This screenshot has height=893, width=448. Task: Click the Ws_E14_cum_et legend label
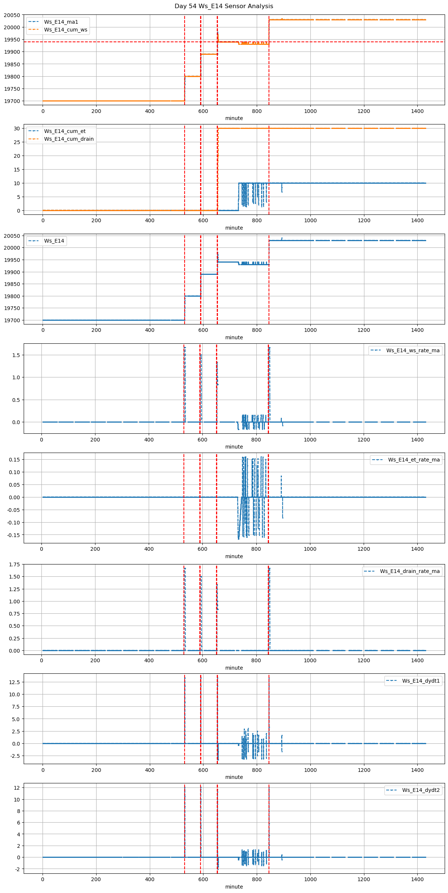pos(65,131)
